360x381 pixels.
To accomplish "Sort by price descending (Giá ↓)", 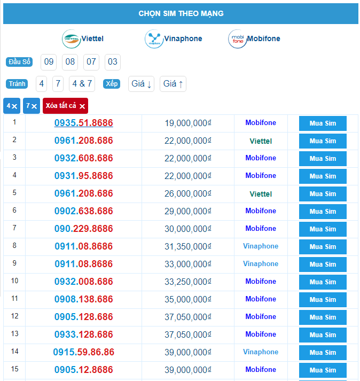I will pyautogui.click(x=142, y=84).
